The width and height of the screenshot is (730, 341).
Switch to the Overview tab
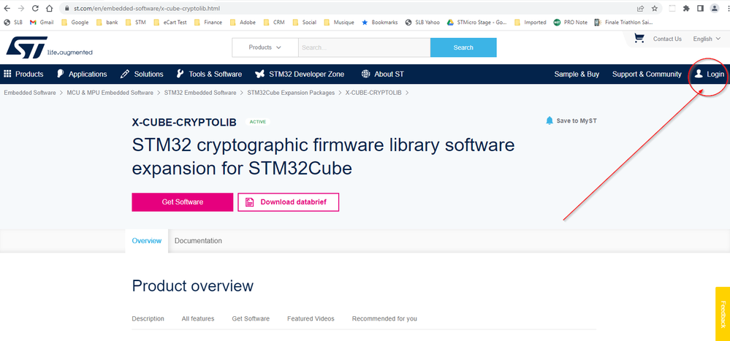point(147,240)
